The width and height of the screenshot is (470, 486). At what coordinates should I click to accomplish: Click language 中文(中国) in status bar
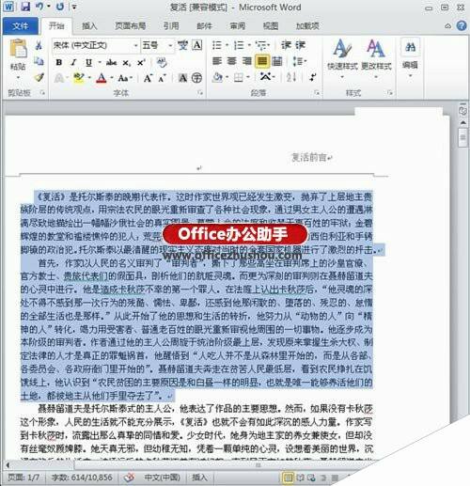pos(162,478)
